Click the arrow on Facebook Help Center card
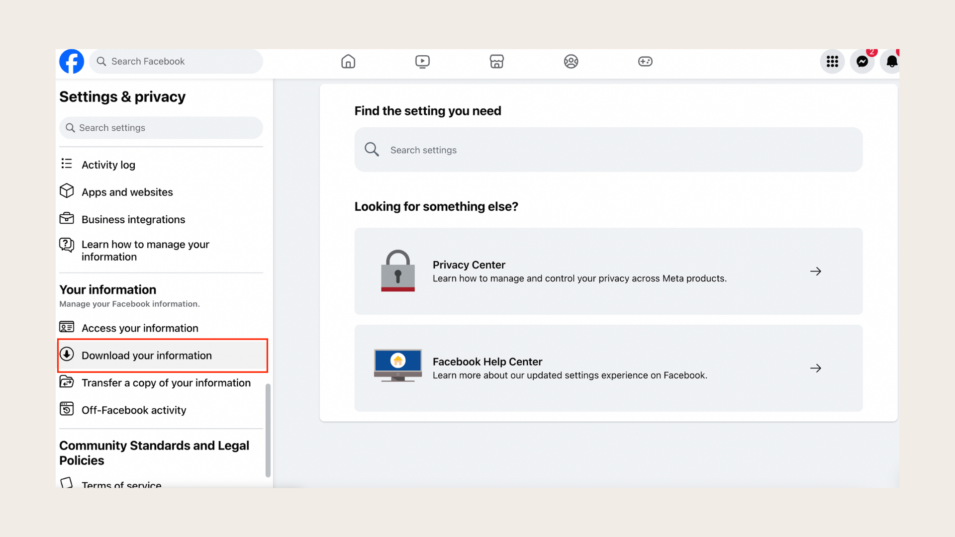Image resolution: width=955 pixels, height=537 pixels. (x=816, y=368)
